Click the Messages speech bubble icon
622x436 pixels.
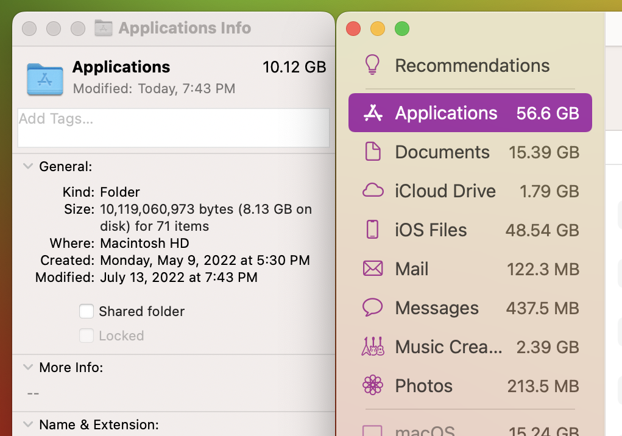[372, 307]
